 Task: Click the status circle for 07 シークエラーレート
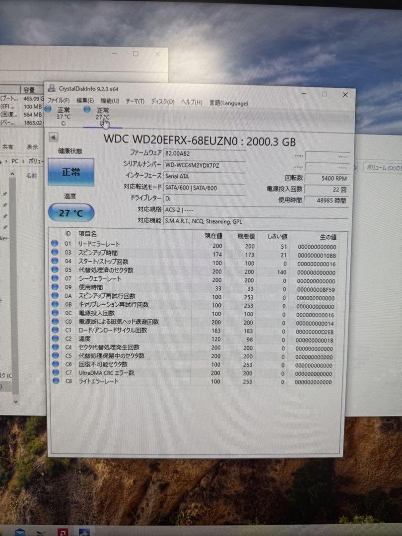tap(55, 278)
